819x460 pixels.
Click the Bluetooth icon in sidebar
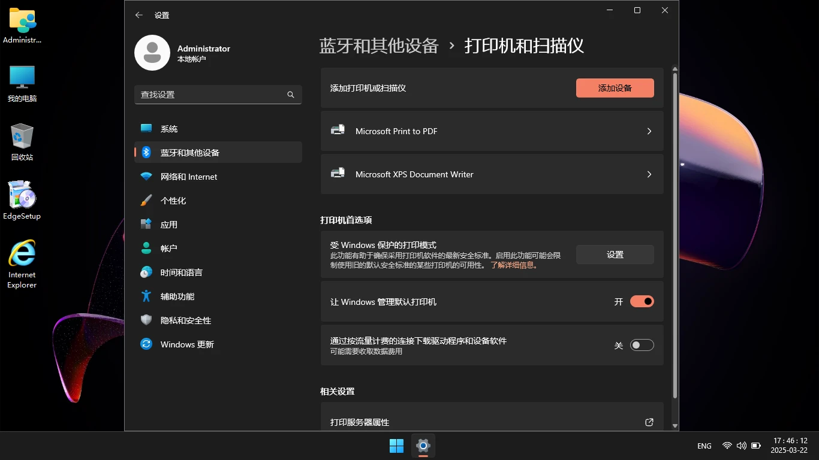pyautogui.click(x=146, y=152)
